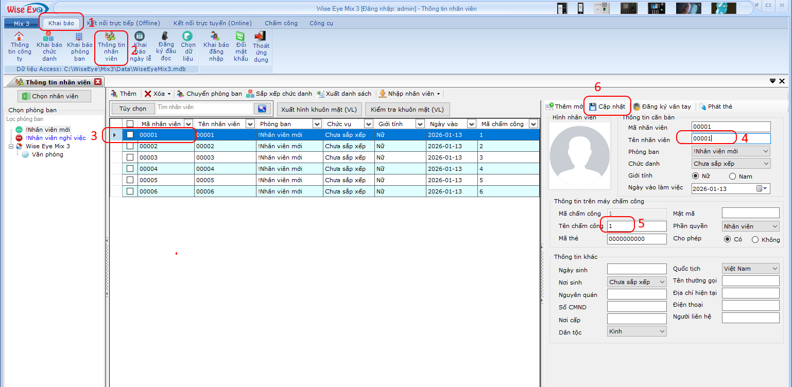Open Khai báo phòng ban icon

79,37
